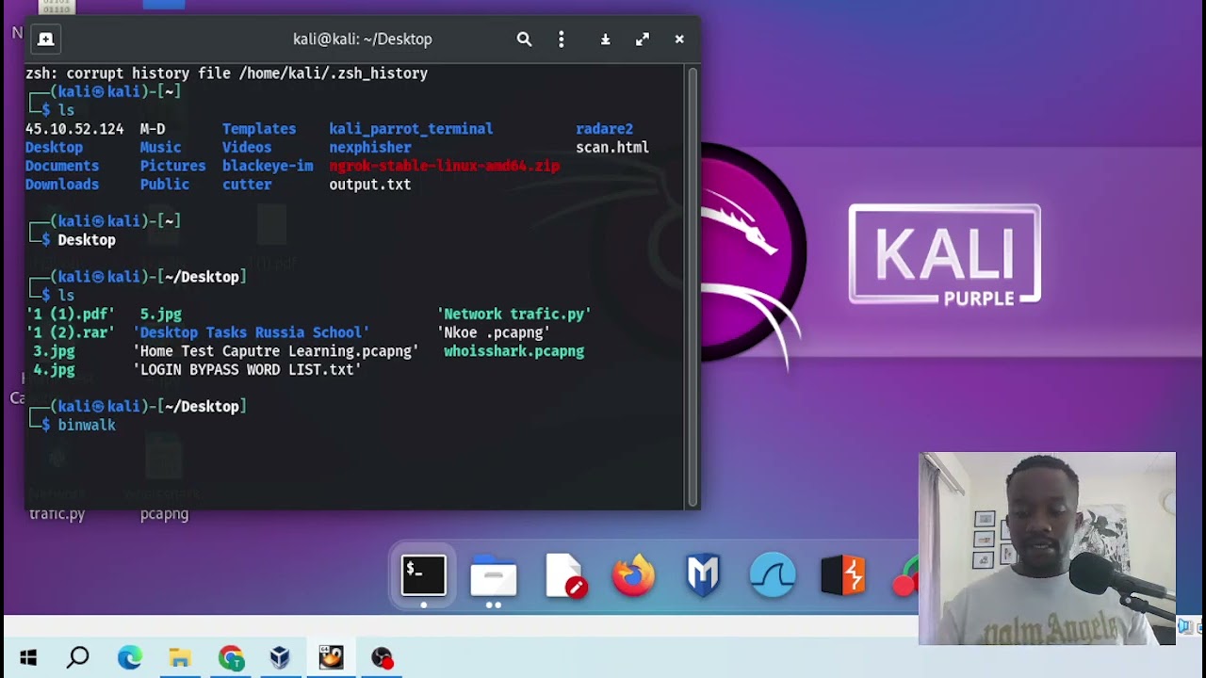Click 'output.txt' file name
Viewport: 1206px width, 678px height.
tap(369, 185)
